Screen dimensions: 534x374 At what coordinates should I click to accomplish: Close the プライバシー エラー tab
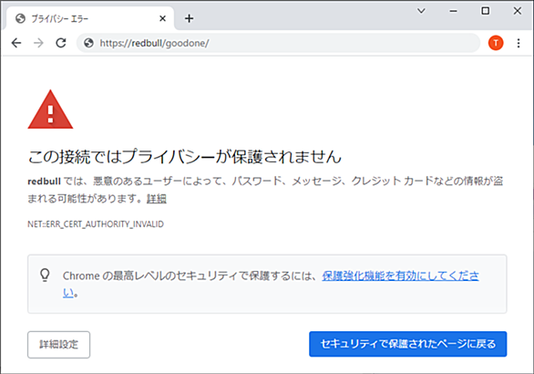click(x=163, y=18)
